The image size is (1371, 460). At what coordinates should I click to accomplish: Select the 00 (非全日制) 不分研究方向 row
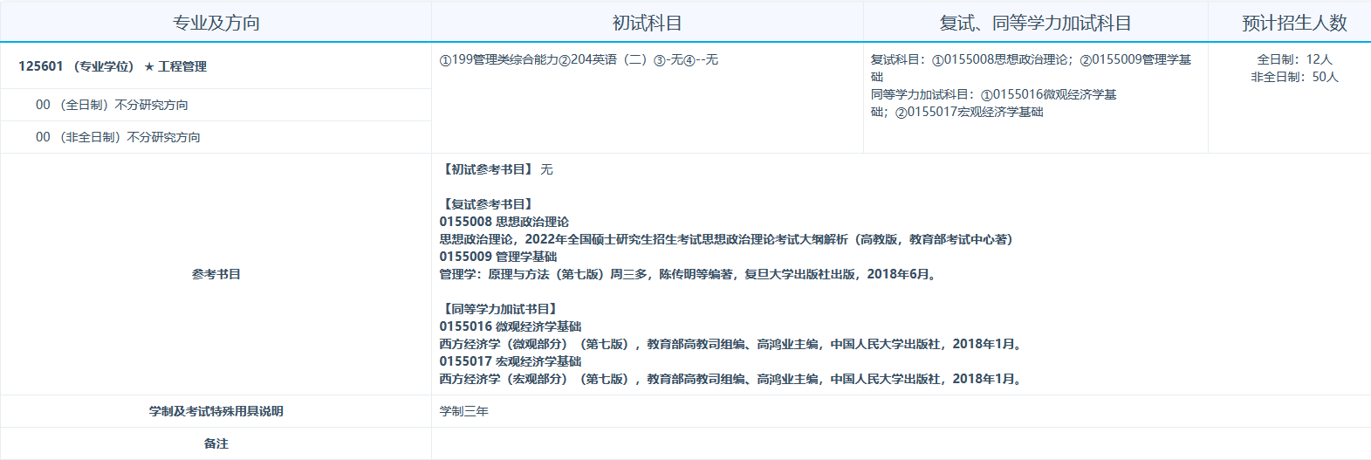pos(118,137)
